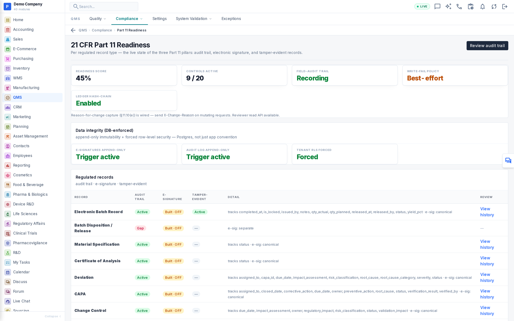
Task: Click Built · OFF badge for Deviation
Action: click(173, 278)
